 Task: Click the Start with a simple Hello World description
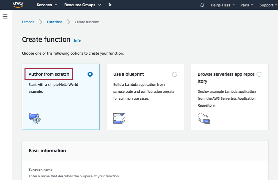pos(53,88)
